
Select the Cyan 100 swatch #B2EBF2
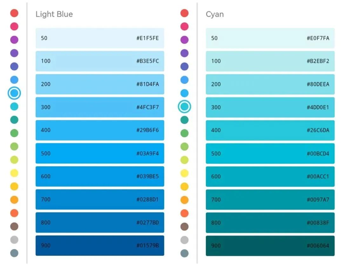(x=270, y=61)
